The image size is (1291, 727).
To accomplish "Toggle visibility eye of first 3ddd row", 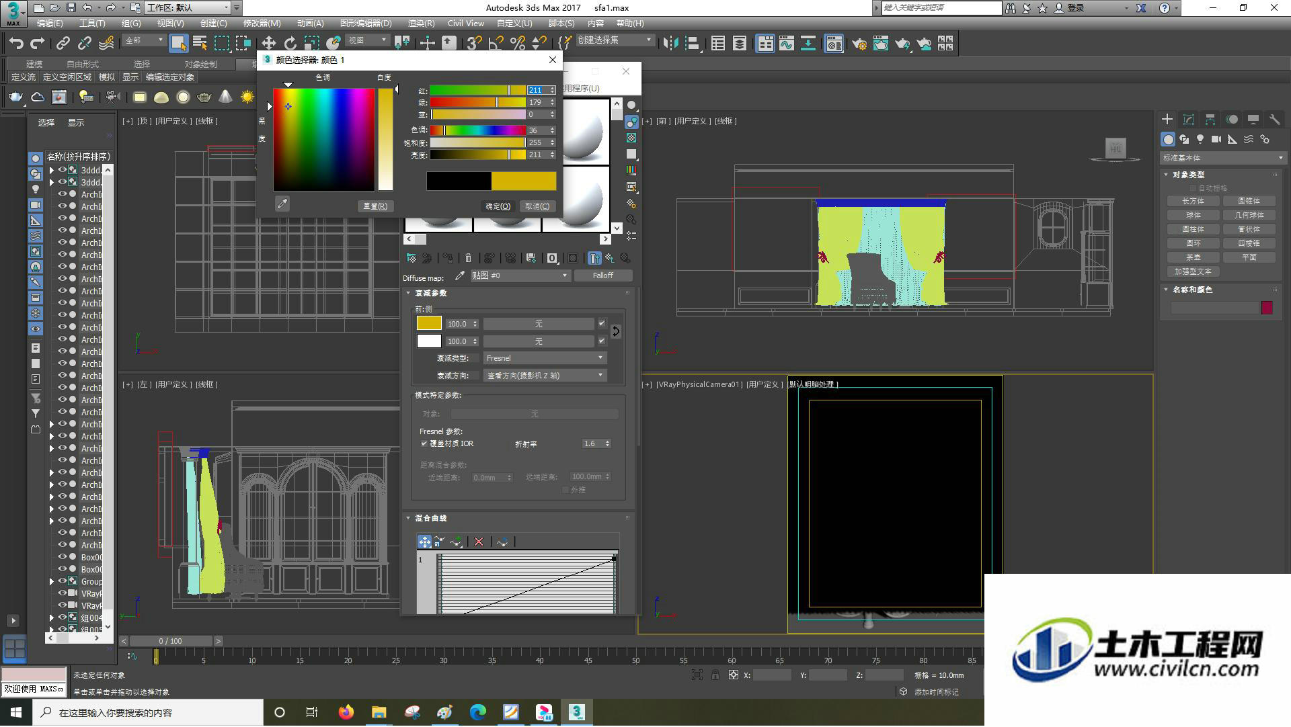I will (x=62, y=170).
